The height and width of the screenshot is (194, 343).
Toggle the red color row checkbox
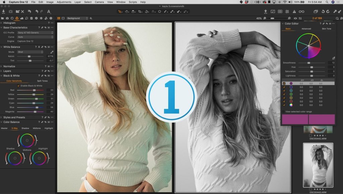pyautogui.click(x=284, y=102)
